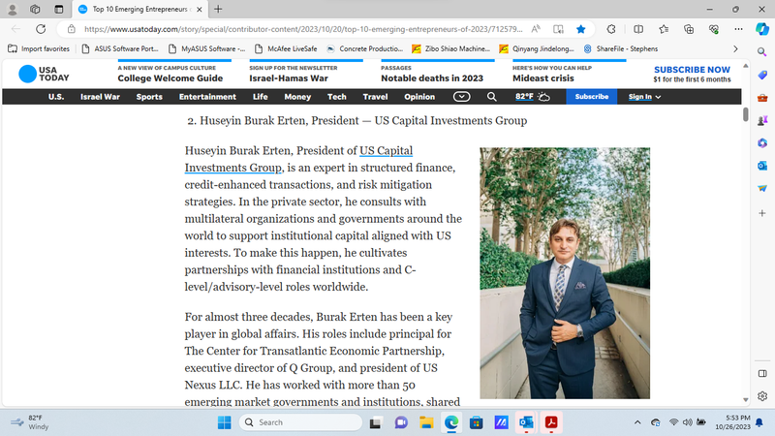Enter Immersive Reader icon
775x436 pixels.
coord(559,29)
